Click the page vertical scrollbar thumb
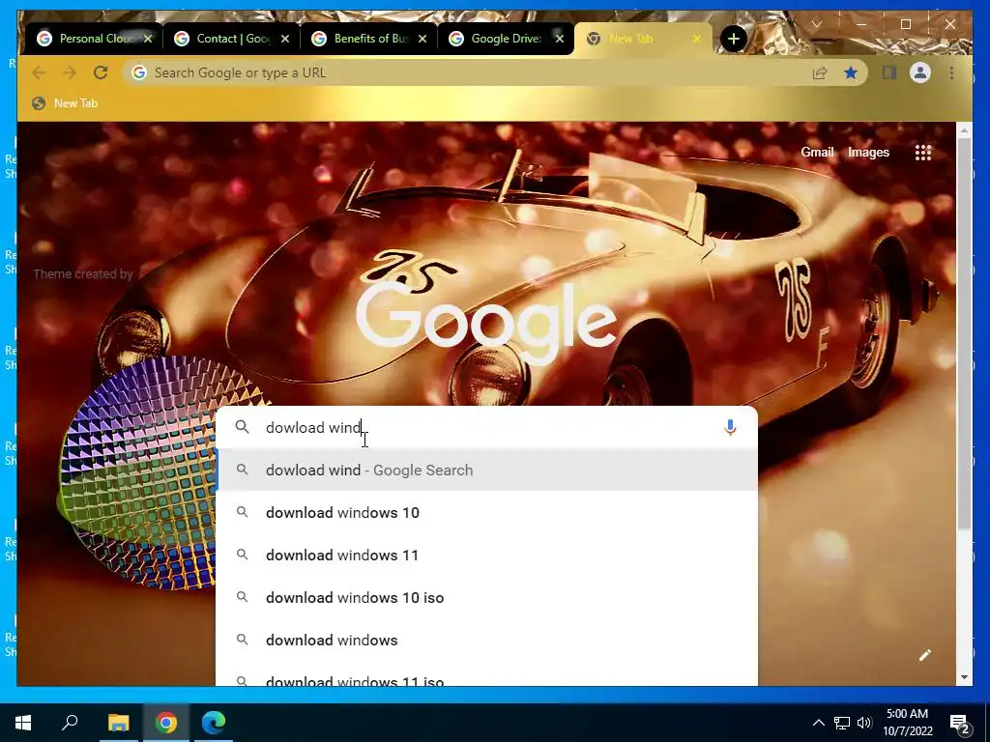 coord(964,333)
